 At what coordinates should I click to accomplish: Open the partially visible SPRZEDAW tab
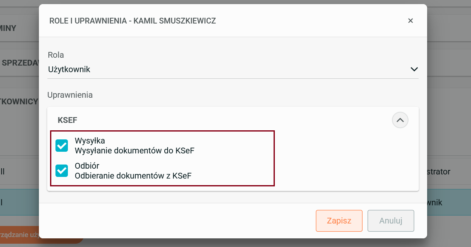(x=19, y=63)
